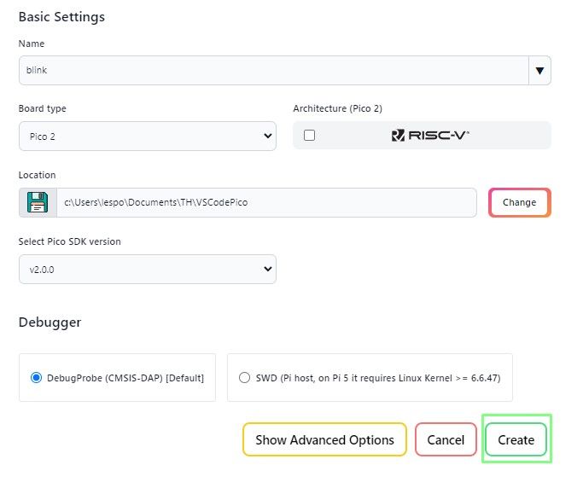Open the Name field dropdown arrow

[539, 70]
